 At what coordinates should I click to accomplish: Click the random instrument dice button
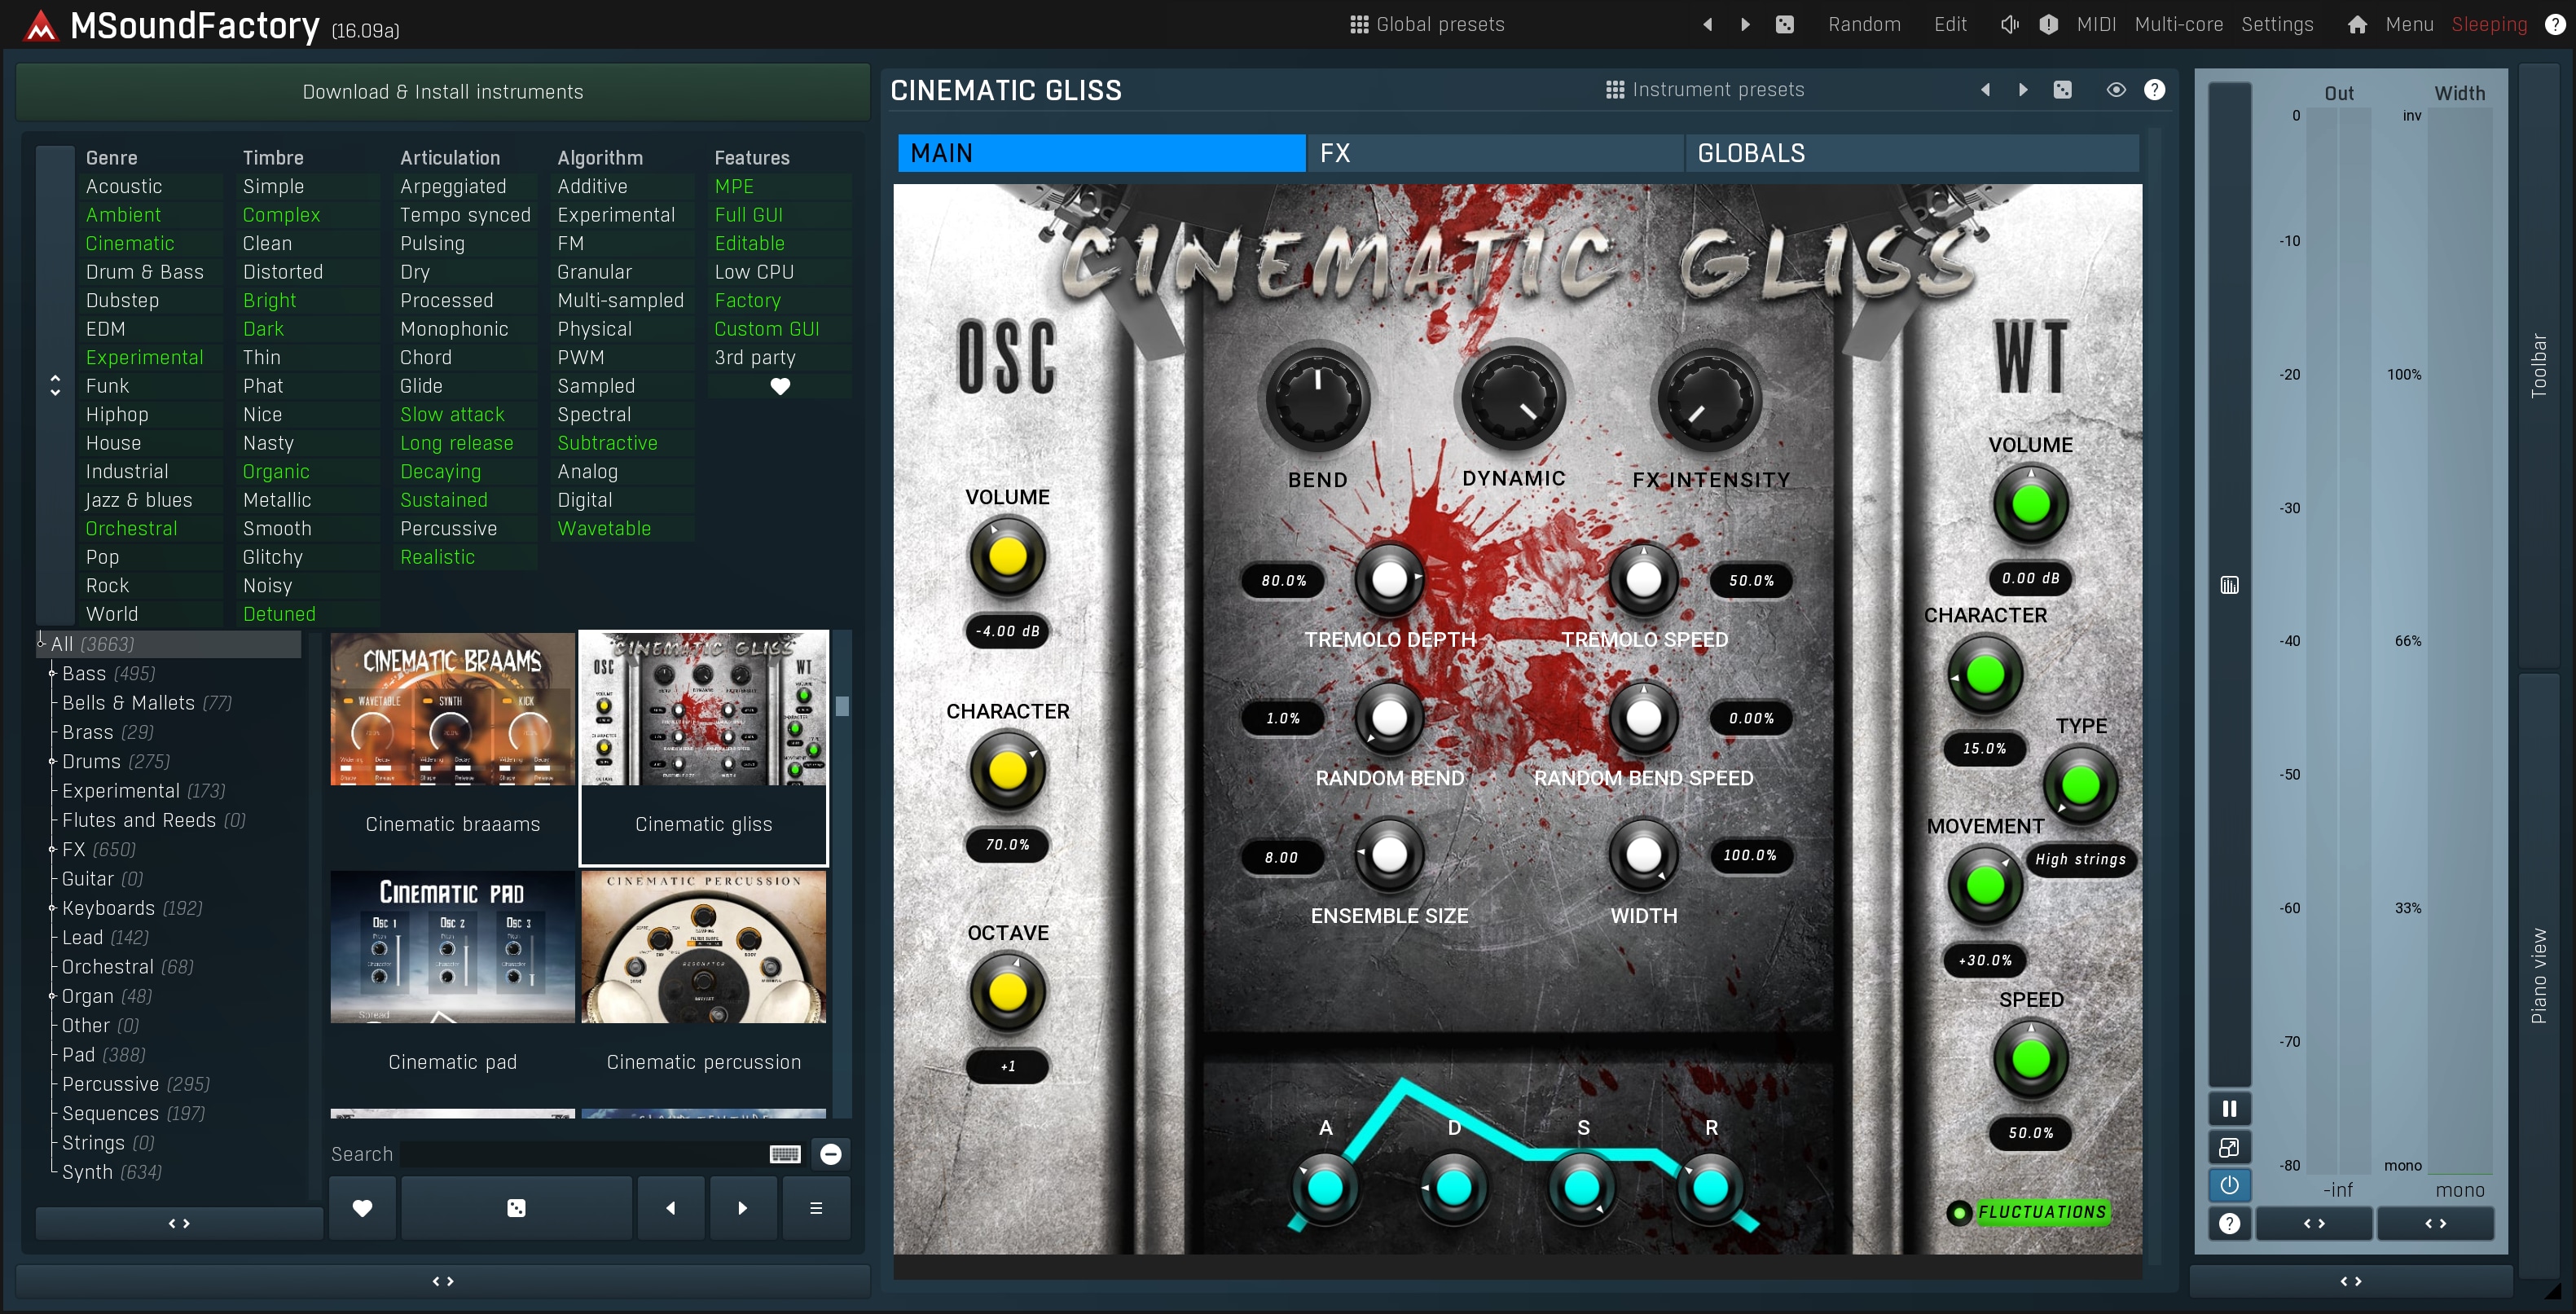516,1208
